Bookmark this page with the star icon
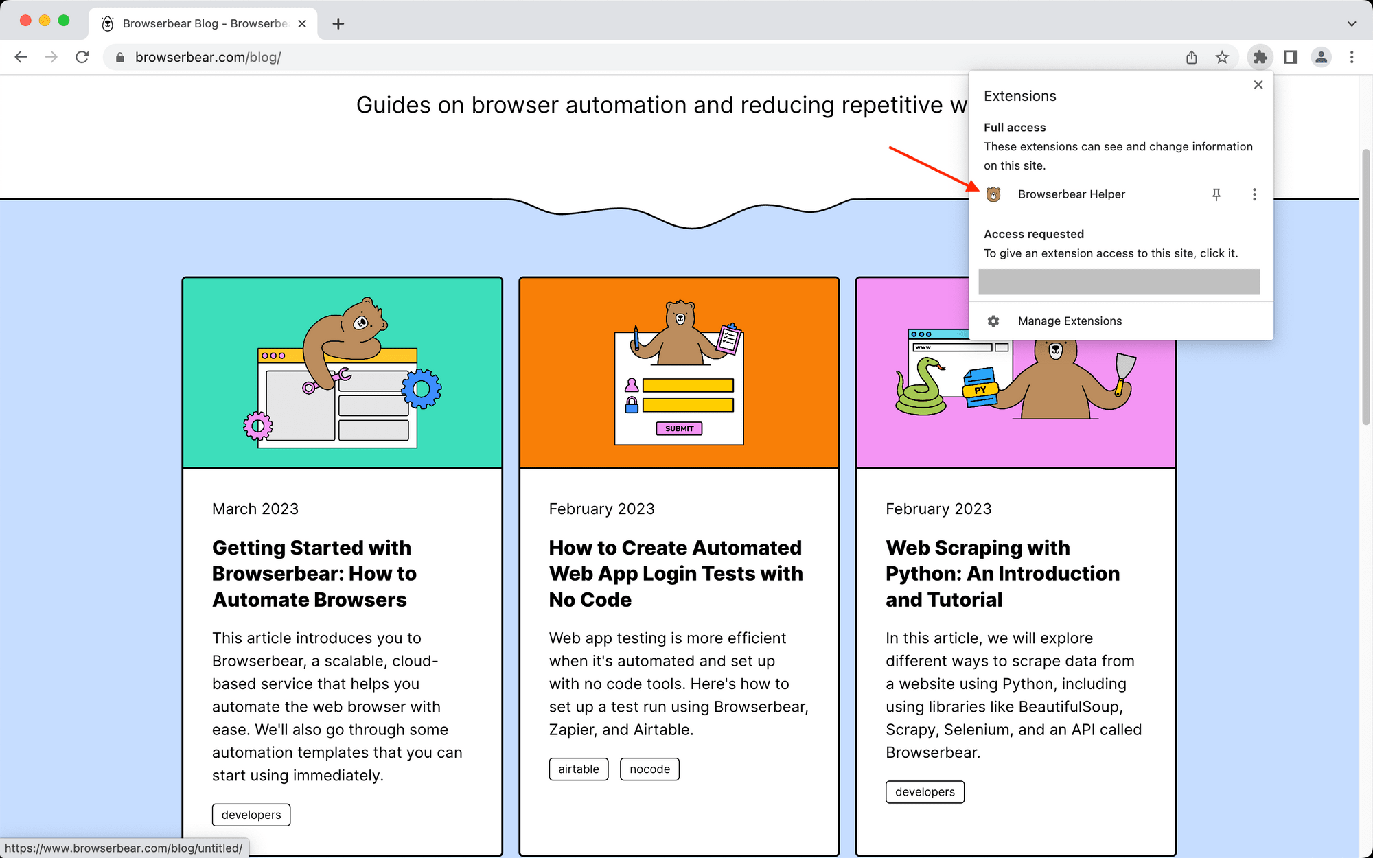 (1223, 58)
